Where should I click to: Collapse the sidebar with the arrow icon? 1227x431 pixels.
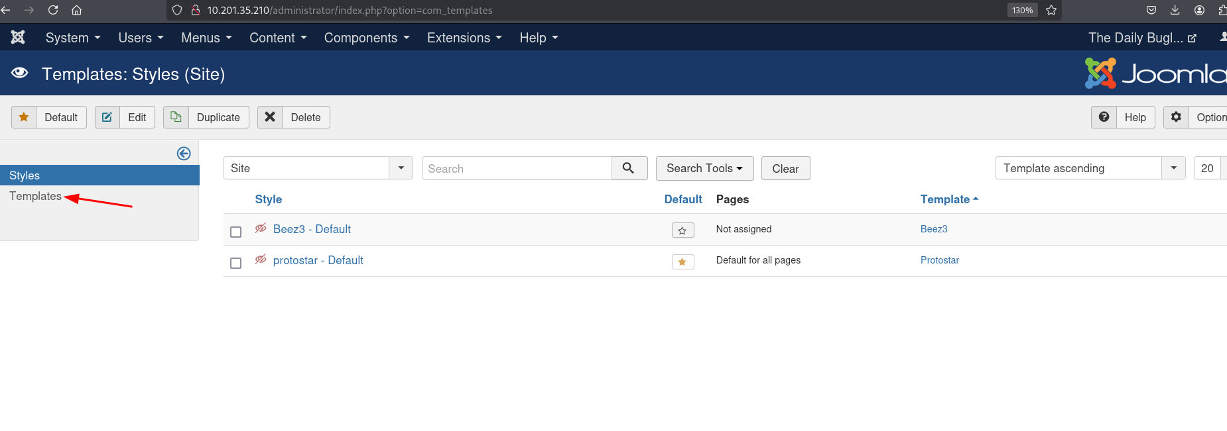(x=184, y=154)
